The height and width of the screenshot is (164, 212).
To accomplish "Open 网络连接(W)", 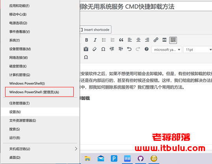I will pos(40,58).
